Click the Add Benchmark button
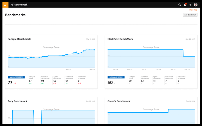The image size is (202, 126). (x=190, y=15)
